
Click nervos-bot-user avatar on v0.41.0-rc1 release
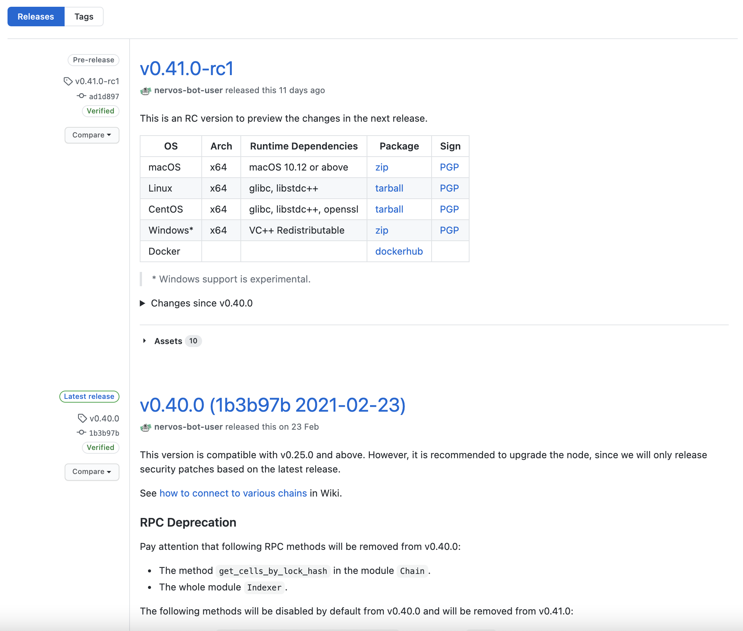146,91
